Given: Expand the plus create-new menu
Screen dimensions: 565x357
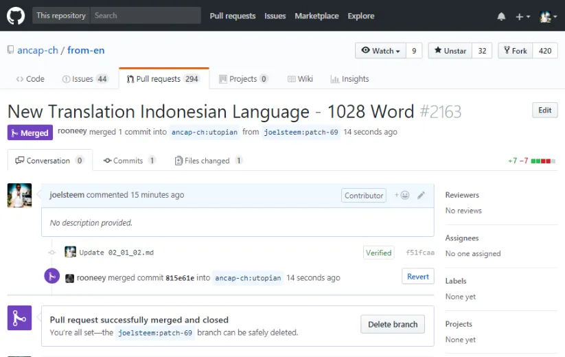Looking at the screenshot, I should click(x=523, y=16).
